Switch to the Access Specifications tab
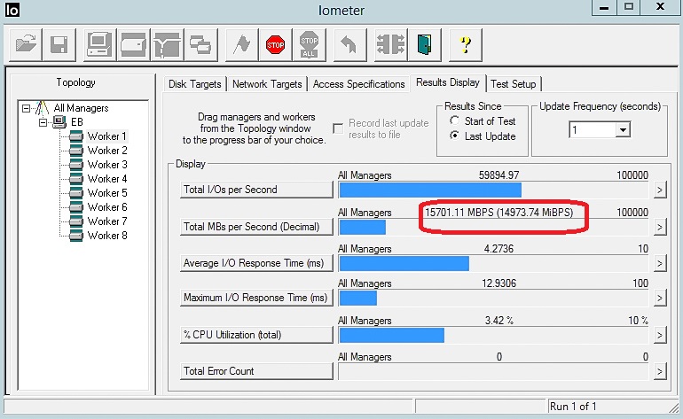Image resolution: width=683 pixels, height=419 pixels. (358, 84)
